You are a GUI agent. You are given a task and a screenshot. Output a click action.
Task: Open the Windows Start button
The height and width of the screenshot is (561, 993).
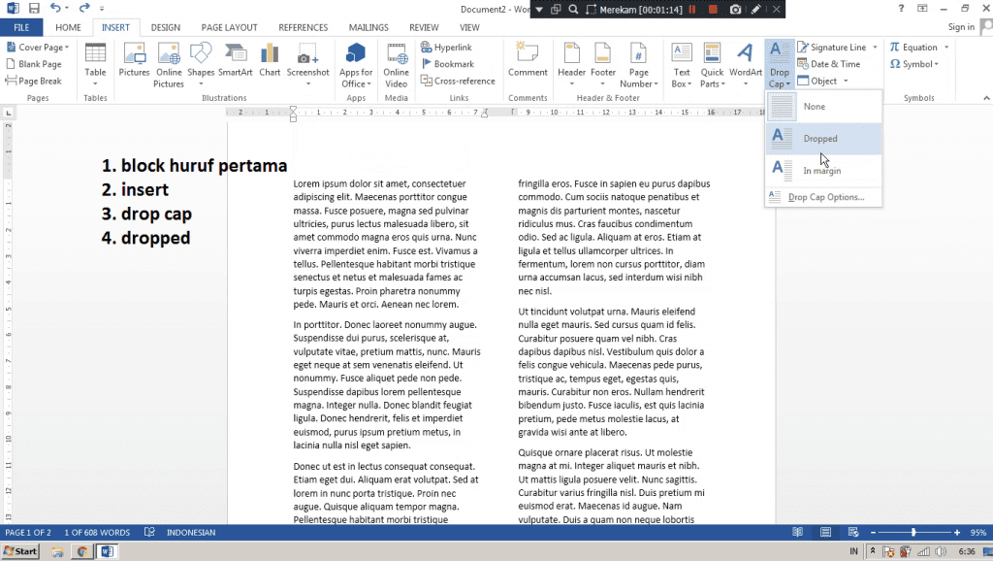pos(20,551)
